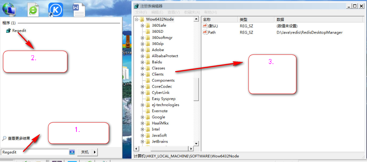Click the Components folder icon
This screenshot has height=162, width=367.
148,80
